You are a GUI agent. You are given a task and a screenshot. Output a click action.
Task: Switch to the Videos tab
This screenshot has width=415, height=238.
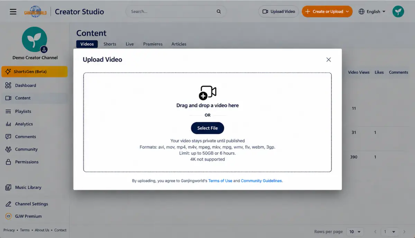tap(87, 44)
